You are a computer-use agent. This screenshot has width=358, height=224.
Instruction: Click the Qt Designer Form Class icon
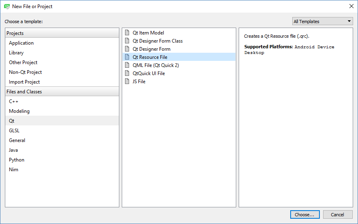[127, 41]
